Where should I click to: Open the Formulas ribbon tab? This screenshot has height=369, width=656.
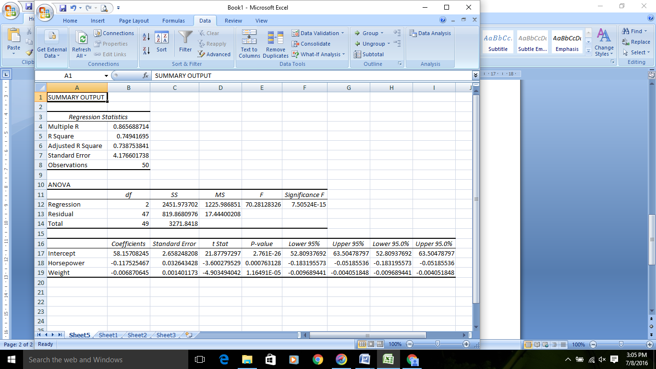[x=173, y=21]
